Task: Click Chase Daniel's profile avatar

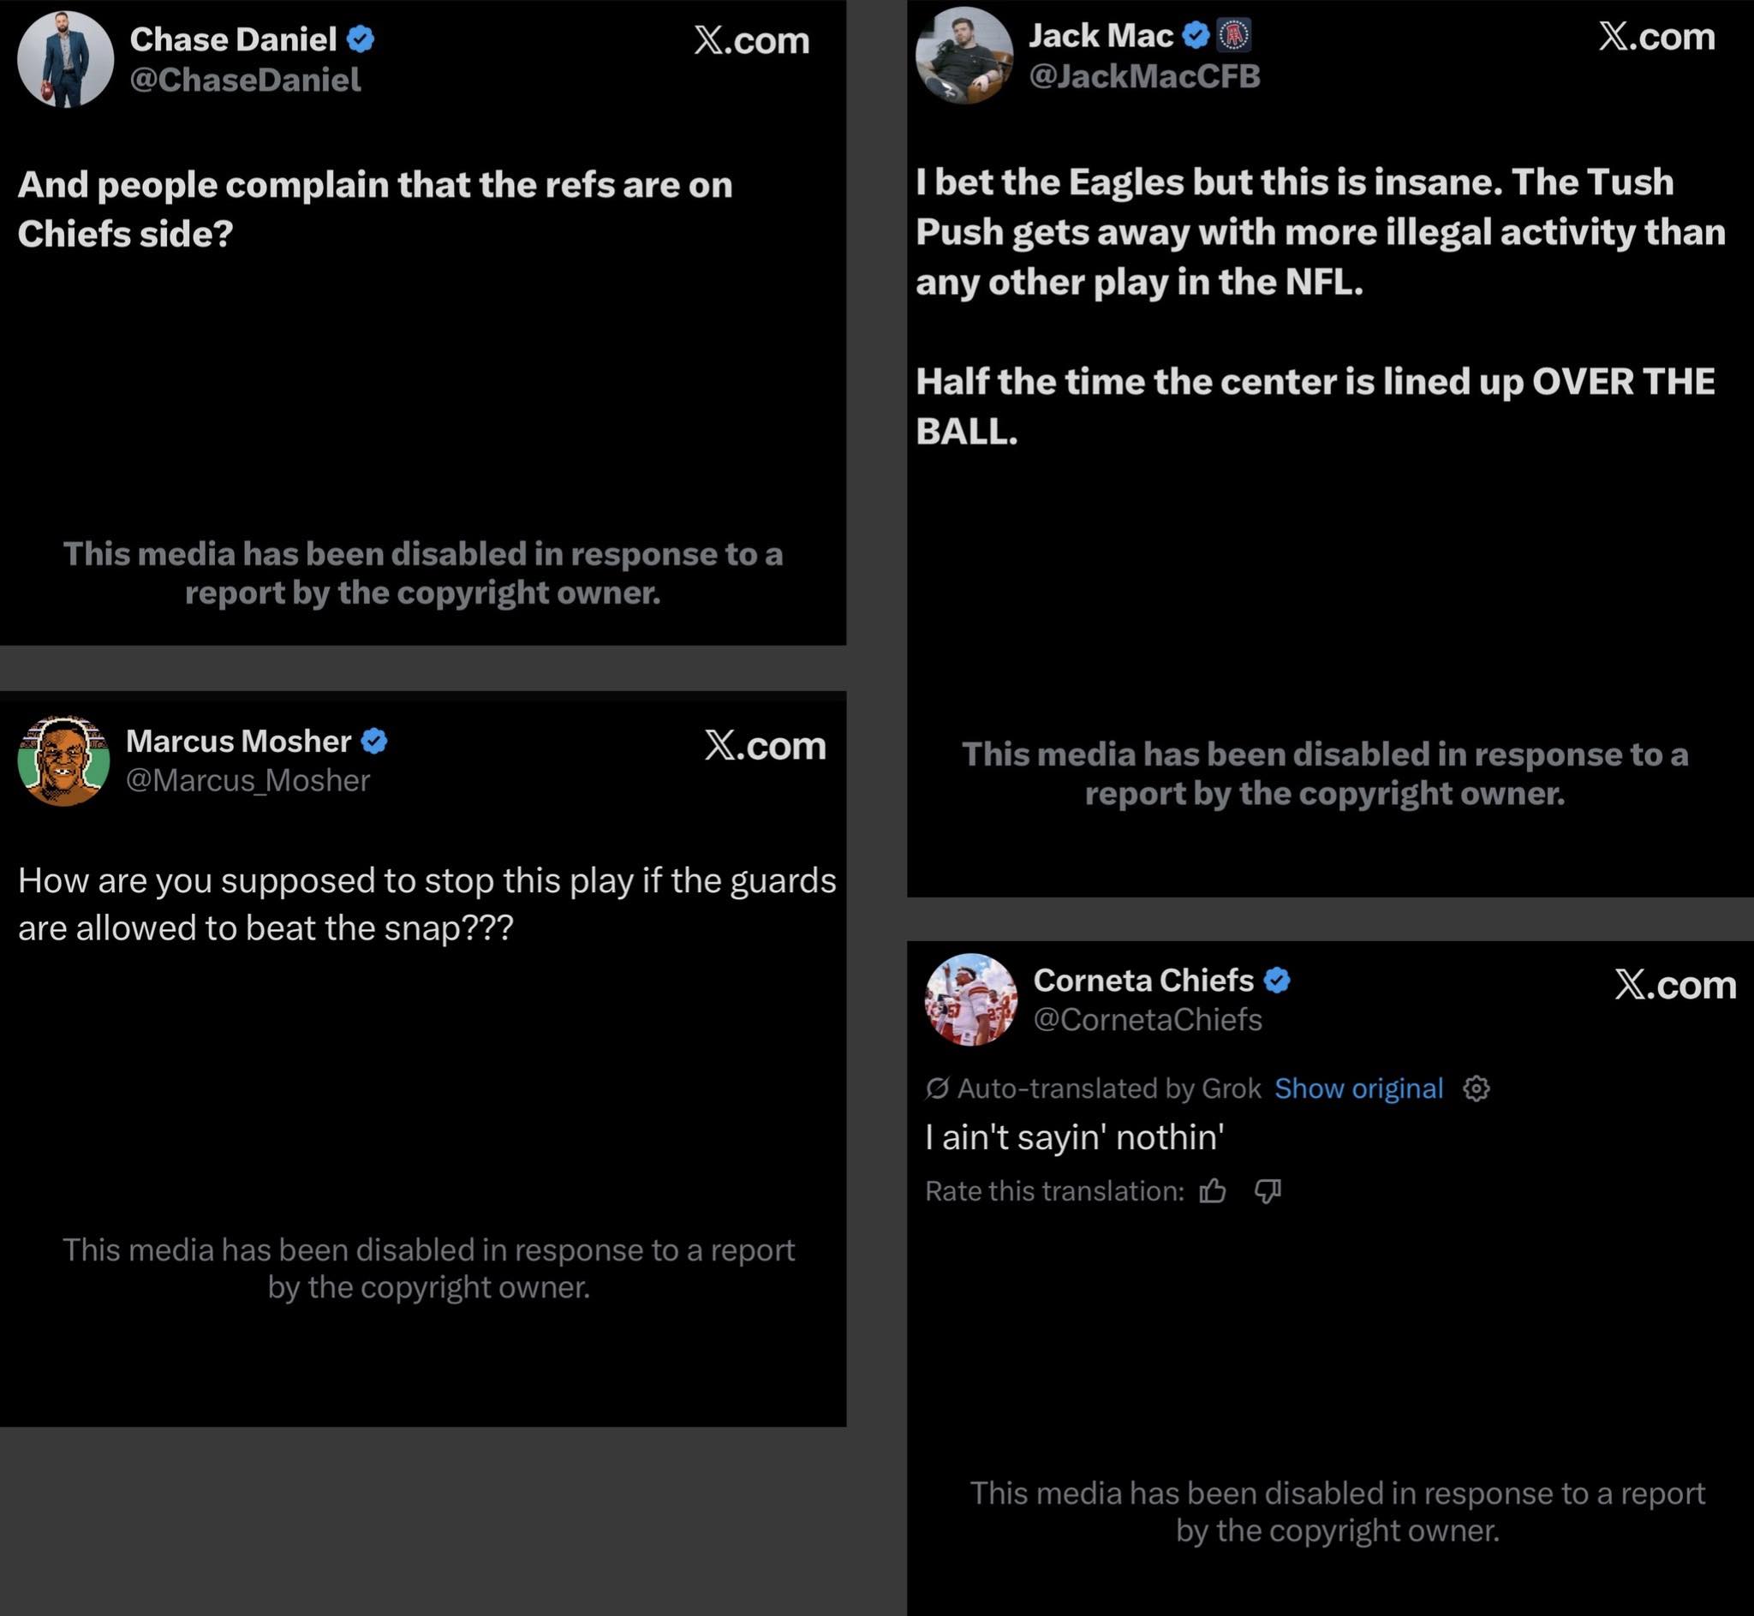Action: pos(66,59)
